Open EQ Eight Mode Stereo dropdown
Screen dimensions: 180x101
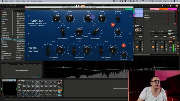[x=60, y=85]
